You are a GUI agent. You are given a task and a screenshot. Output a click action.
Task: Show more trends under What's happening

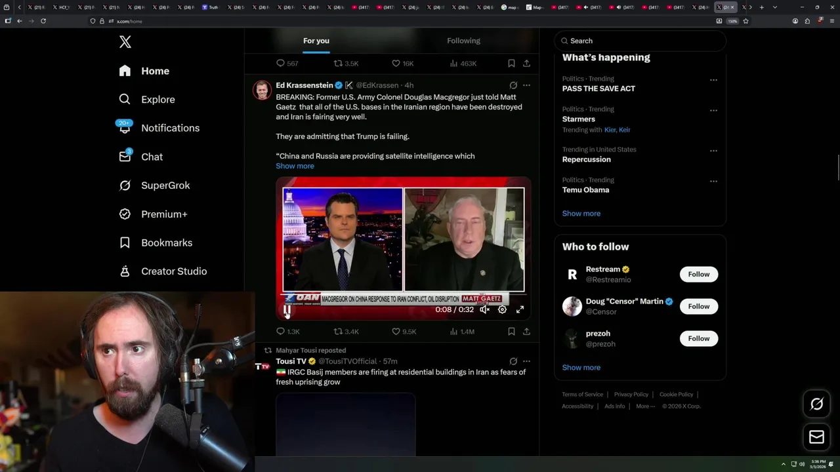click(581, 214)
